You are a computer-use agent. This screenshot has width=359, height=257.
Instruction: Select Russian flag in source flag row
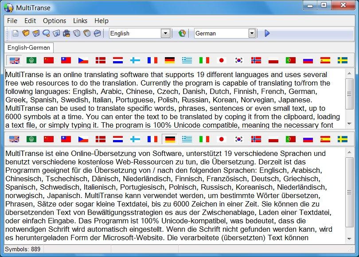click(308, 60)
